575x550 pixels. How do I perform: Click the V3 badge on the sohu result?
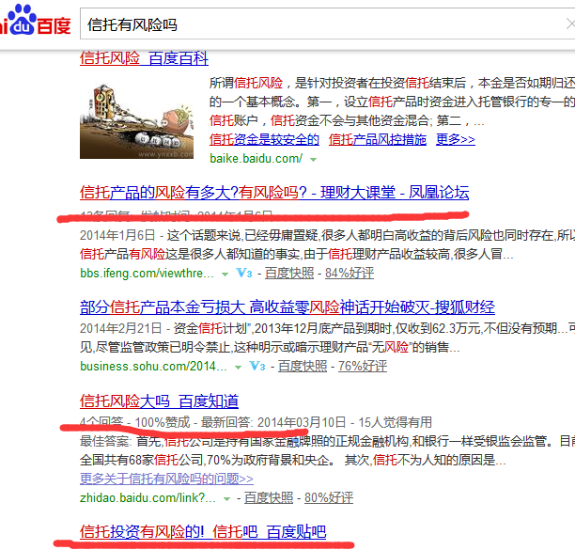[x=257, y=366]
